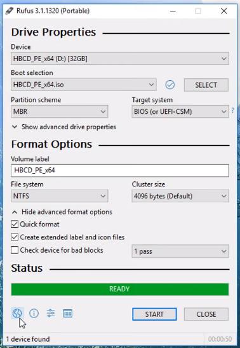
Task: Click the ISO checksum checkmark icon
Action: click(x=170, y=85)
